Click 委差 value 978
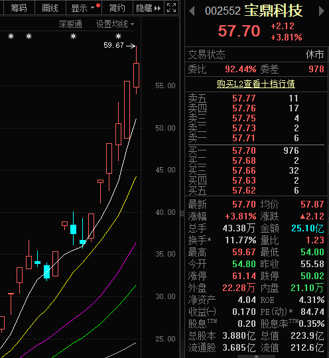 coord(316,69)
